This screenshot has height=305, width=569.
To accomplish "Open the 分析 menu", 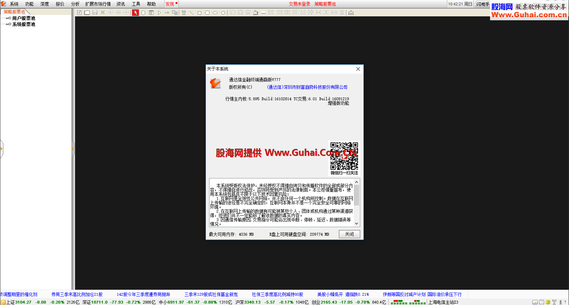I will tap(75, 4).
